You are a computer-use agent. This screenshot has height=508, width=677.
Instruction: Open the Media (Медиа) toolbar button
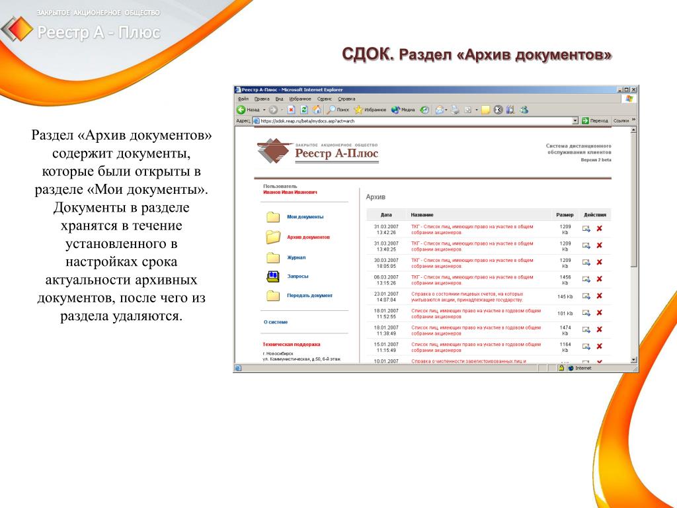pos(403,110)
